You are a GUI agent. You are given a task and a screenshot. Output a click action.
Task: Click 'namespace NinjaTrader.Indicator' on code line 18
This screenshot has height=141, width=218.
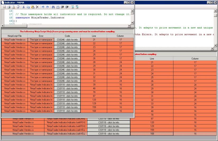point(40,18)
